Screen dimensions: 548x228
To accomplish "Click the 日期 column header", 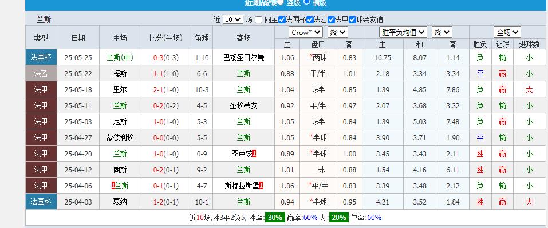I will [x=78, y=38].
